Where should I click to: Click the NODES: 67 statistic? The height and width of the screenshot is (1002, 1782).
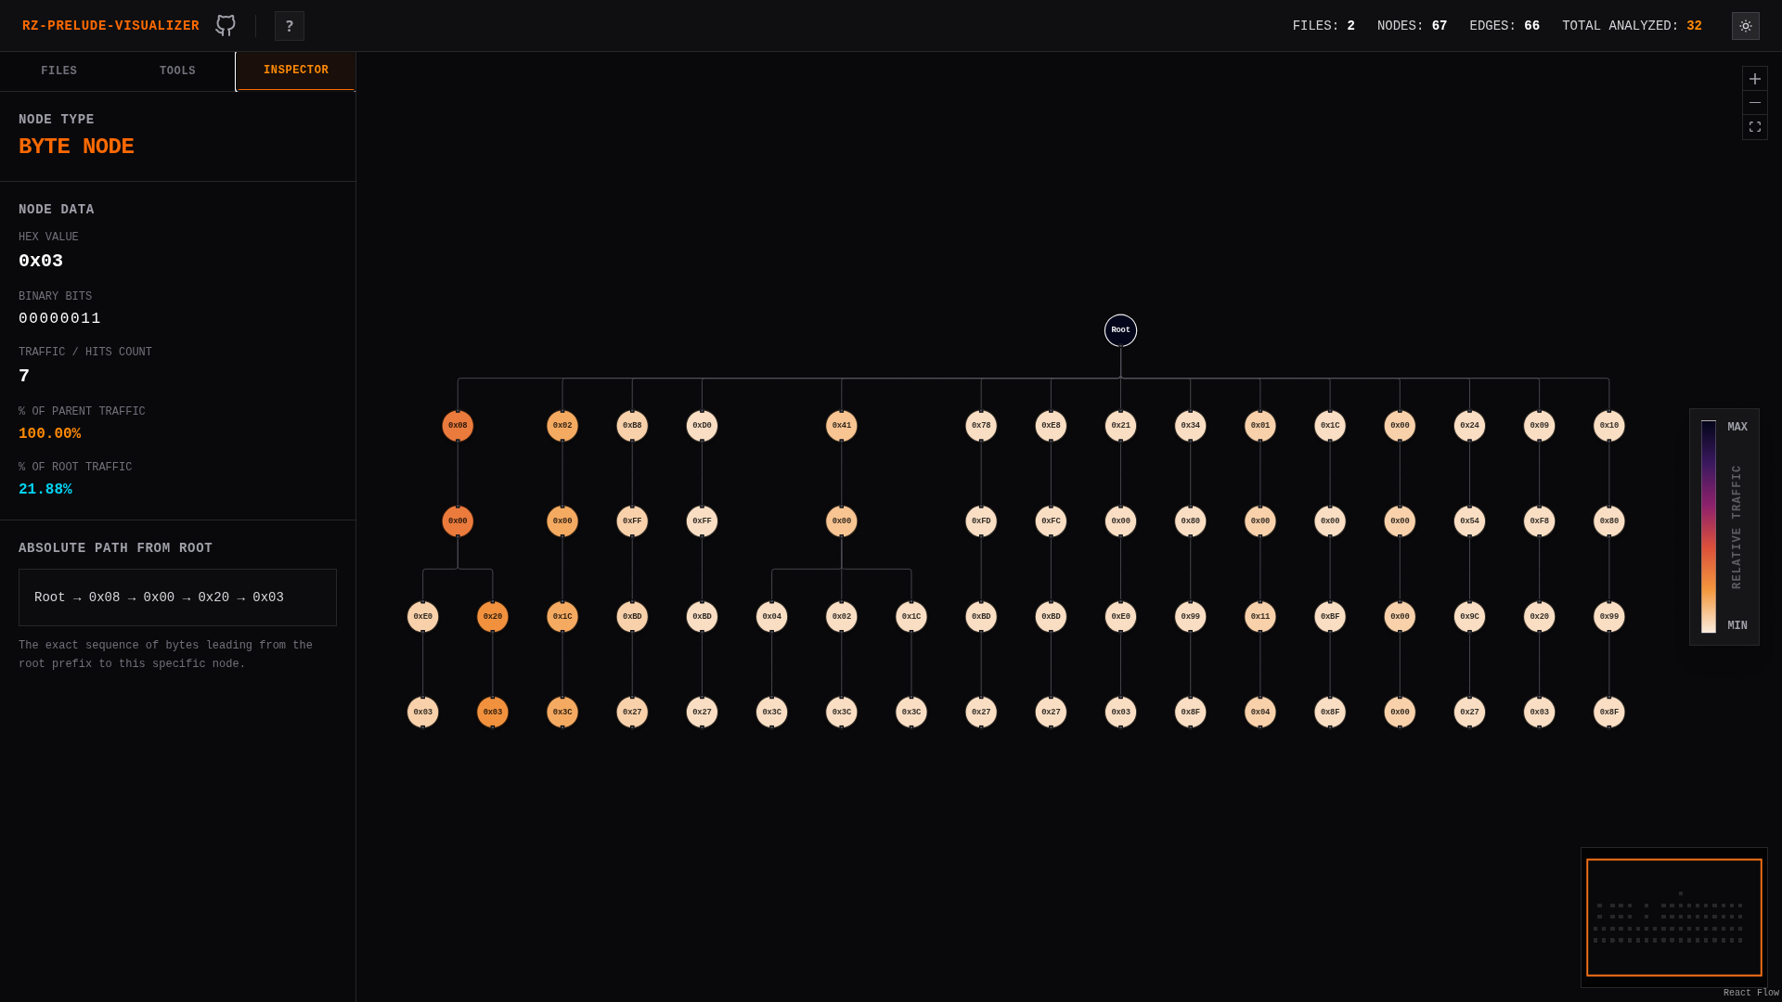pos(1412,26)
